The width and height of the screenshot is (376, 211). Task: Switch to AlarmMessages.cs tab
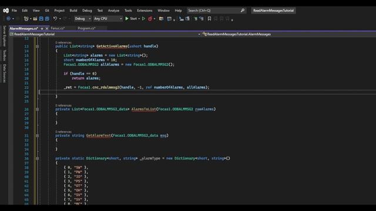tap(23, 29)
